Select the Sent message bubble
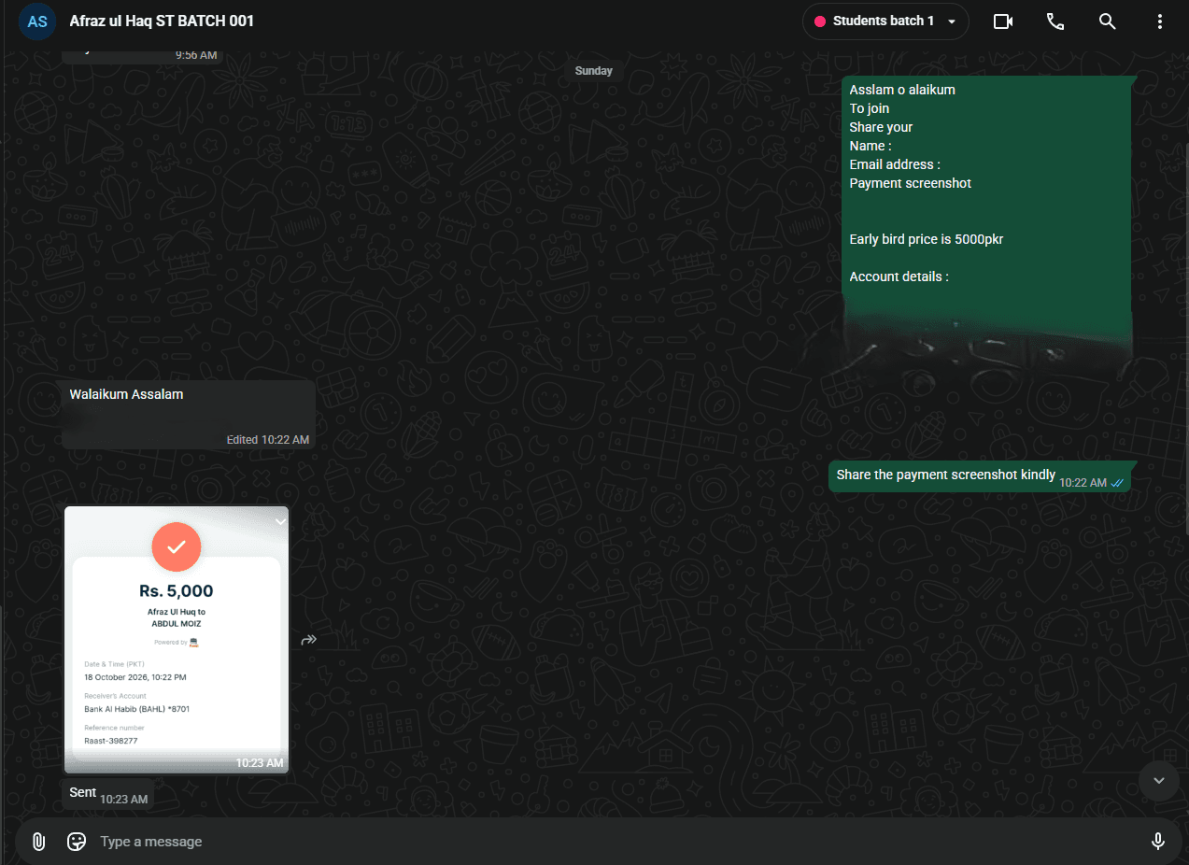The image size is (1189, 865). (x=107, y=794)
